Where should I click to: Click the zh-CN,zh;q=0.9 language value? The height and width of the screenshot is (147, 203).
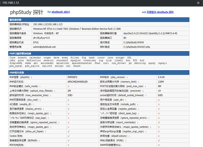(x=41, y=38)
